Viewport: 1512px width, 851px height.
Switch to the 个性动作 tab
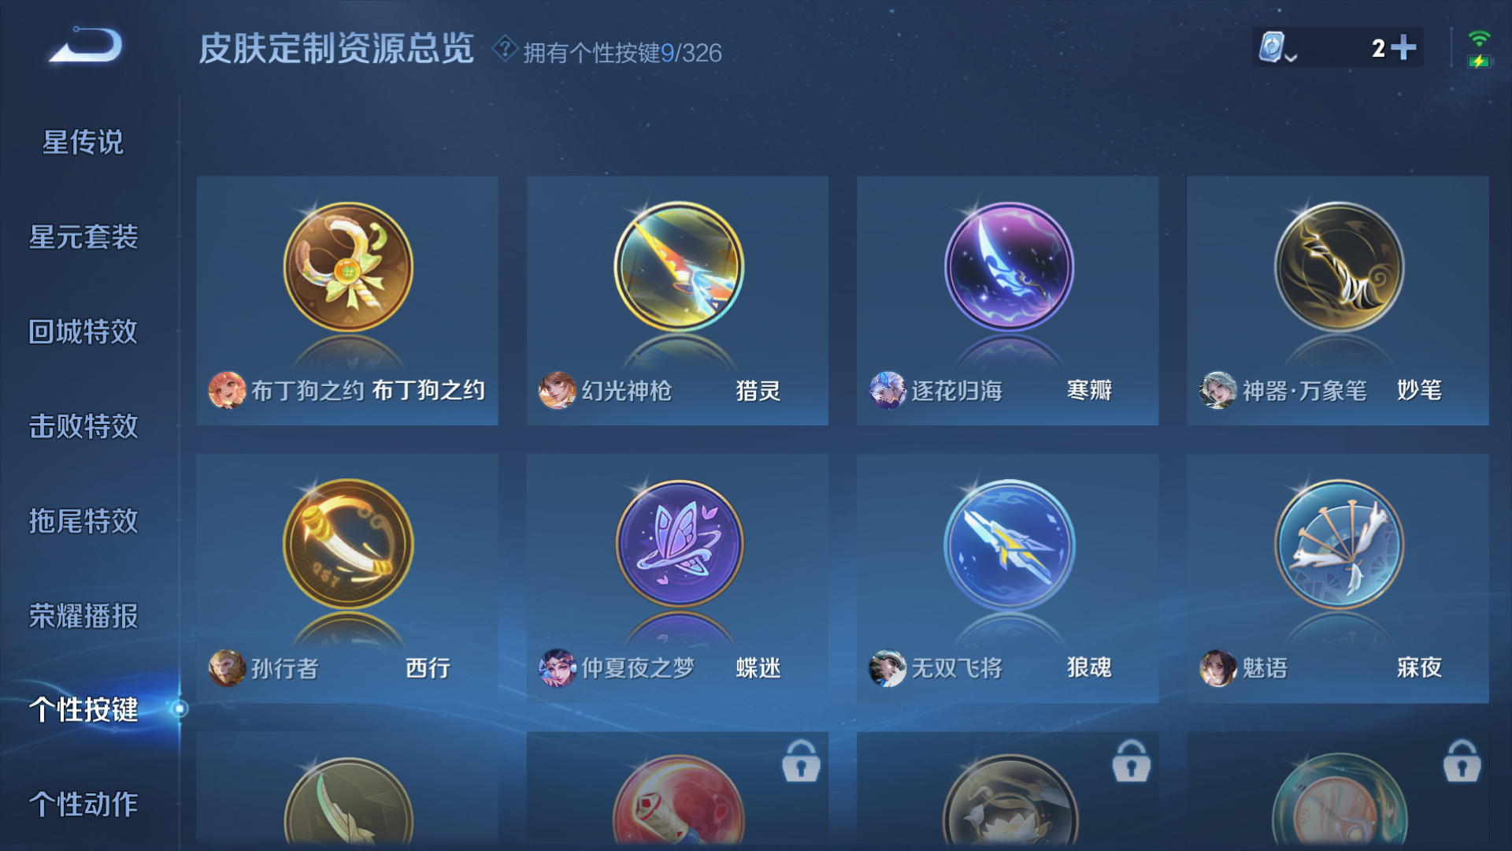[83, 805]
